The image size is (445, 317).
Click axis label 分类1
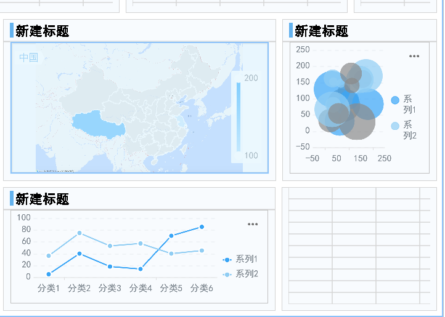[x=49, y=288]
